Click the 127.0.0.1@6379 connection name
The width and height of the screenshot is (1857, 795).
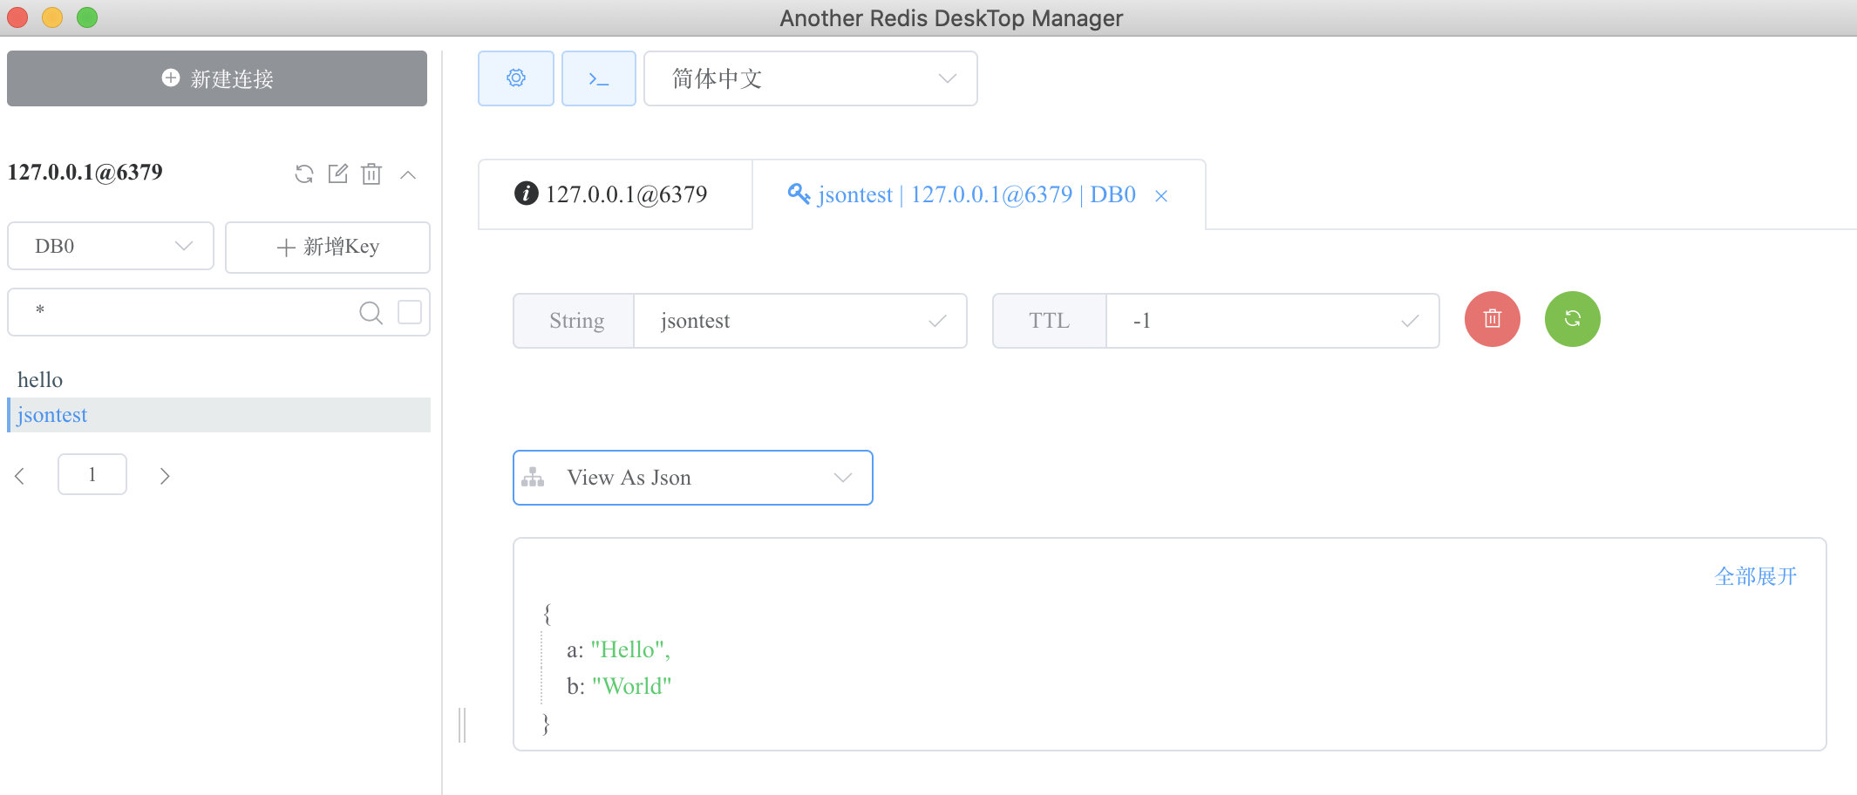tap(85, 173)
